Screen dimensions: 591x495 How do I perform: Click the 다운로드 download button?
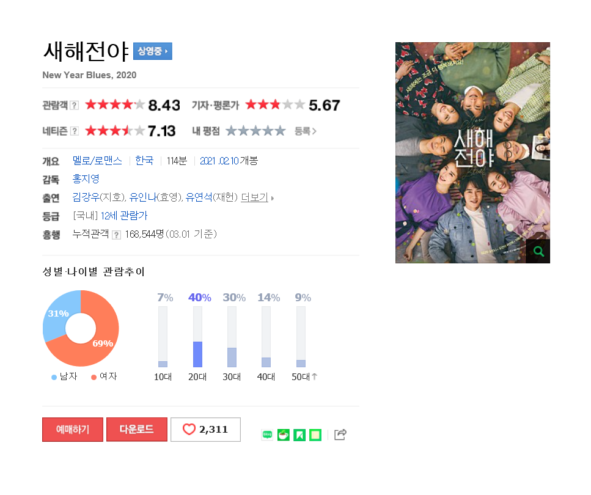136,430
